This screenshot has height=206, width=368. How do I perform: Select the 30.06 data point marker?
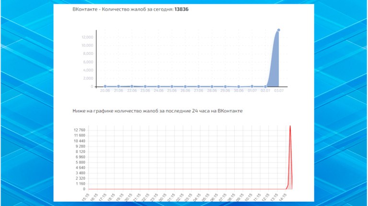coord(239,87)
